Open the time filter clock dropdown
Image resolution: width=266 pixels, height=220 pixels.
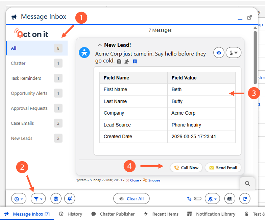(x=19, y=199)
